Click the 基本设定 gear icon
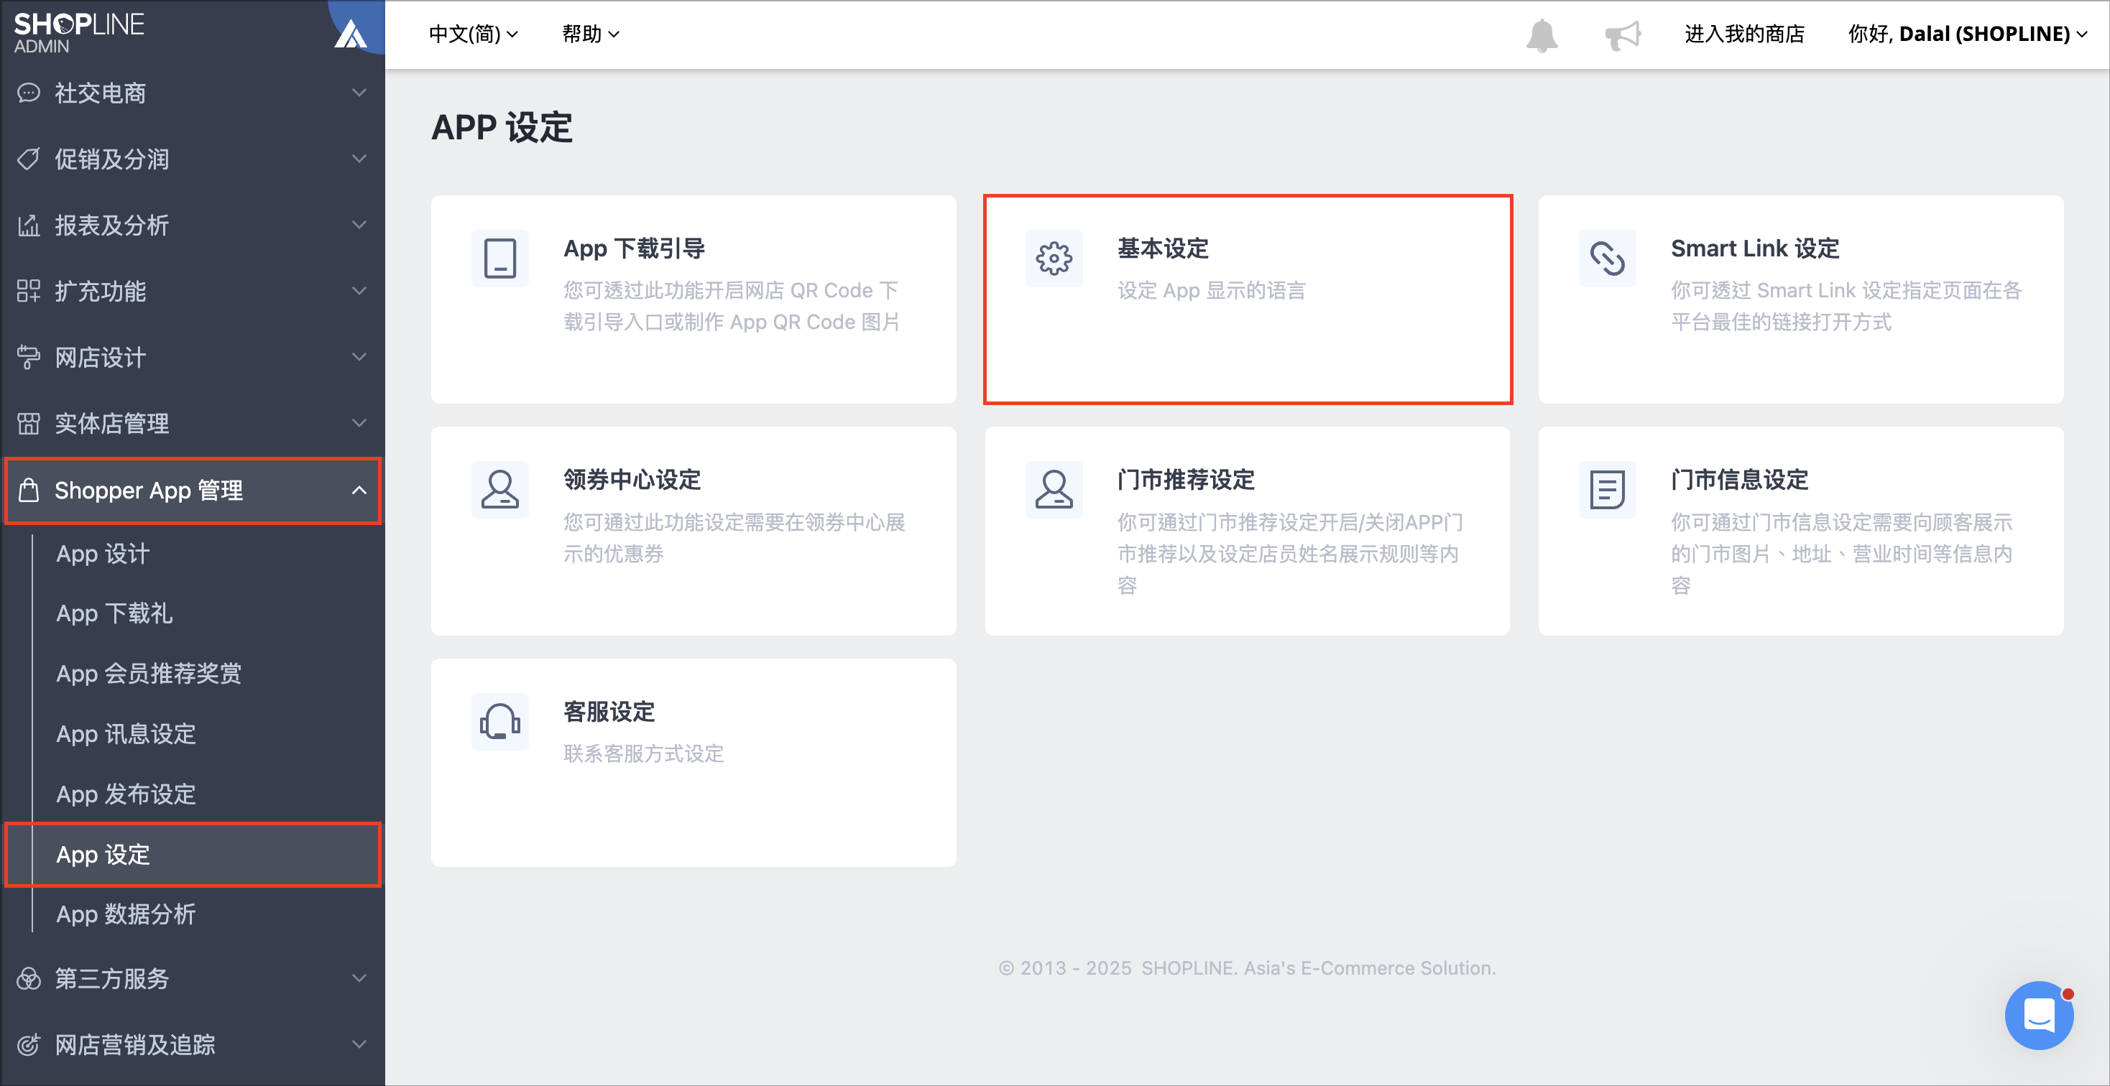The image size is (2110, 1086). point(1054,259)
